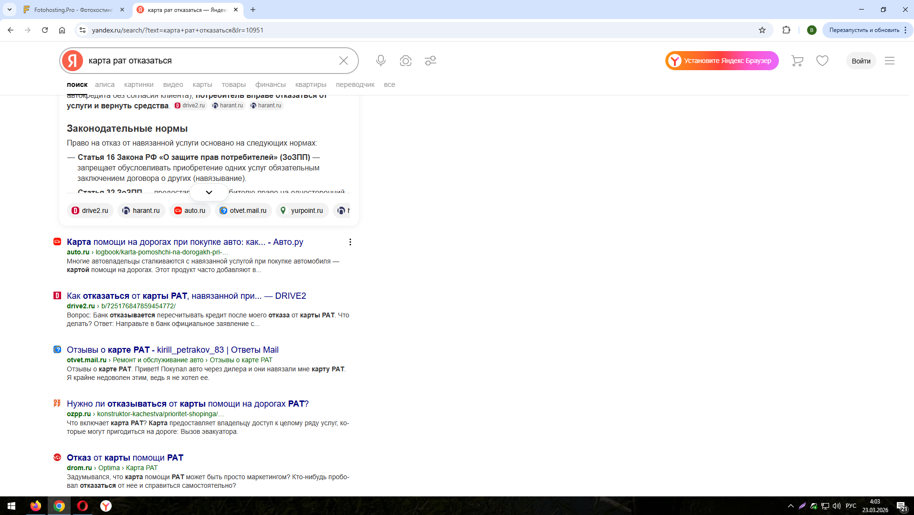This screenshot has height=515, width=914.
Task: Close the Fotohosting.Pro tab
Action: pyautogui.click(x=122, y=10)
